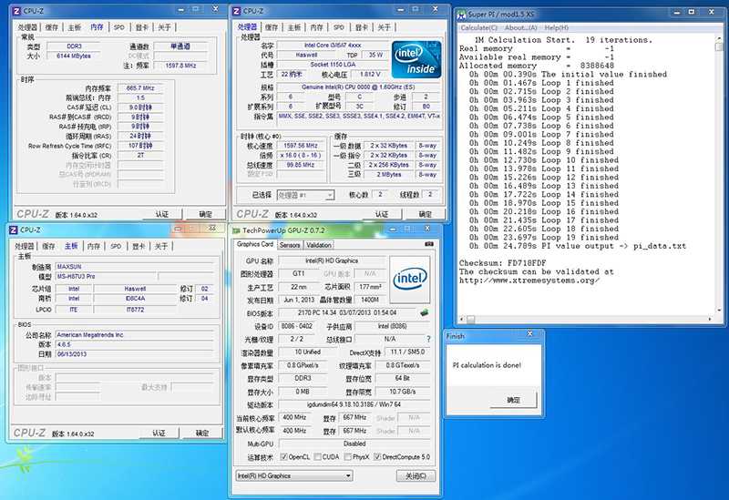Click the title icon of processor-tab CPU-Z window
729x500 pixels.
(236, 11)
